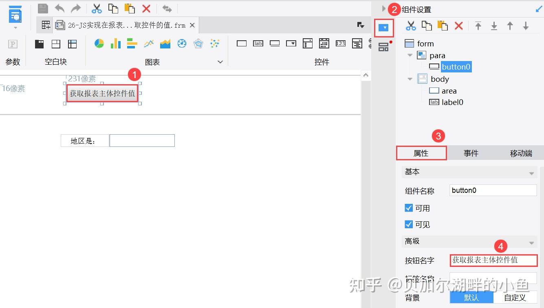The image size is (544, 308).
Task: Switch to the 事件 events tab
Action: pyautogui.click(x=471, y=153)
